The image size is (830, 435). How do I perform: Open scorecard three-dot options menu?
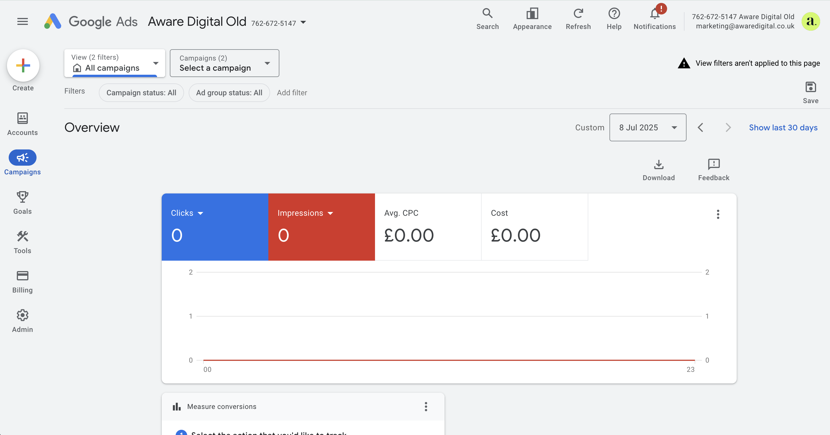pyautogui.click(x=718, y=214)
